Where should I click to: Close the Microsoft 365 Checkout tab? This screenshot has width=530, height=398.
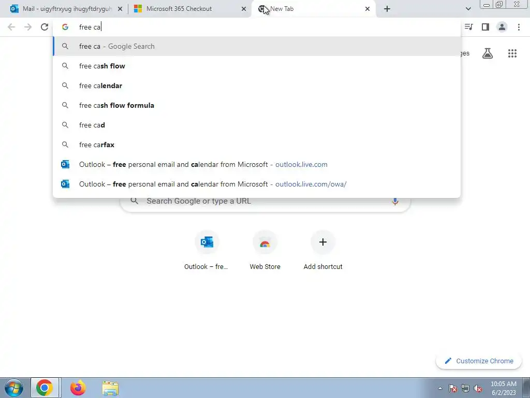pos(244,9)
